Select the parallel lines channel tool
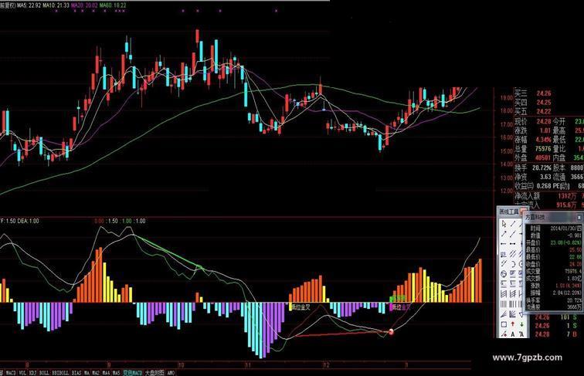 pos(512,254)
